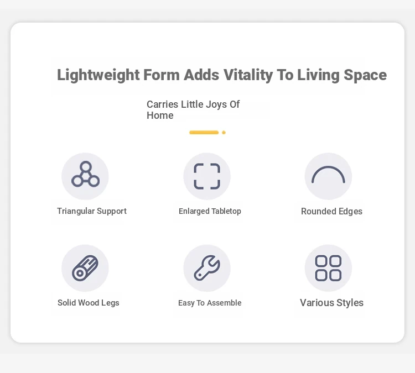Screen dimensions: 415x373
Task: Click the Easy To Assemble wrench icon
Action: [207, 268]
